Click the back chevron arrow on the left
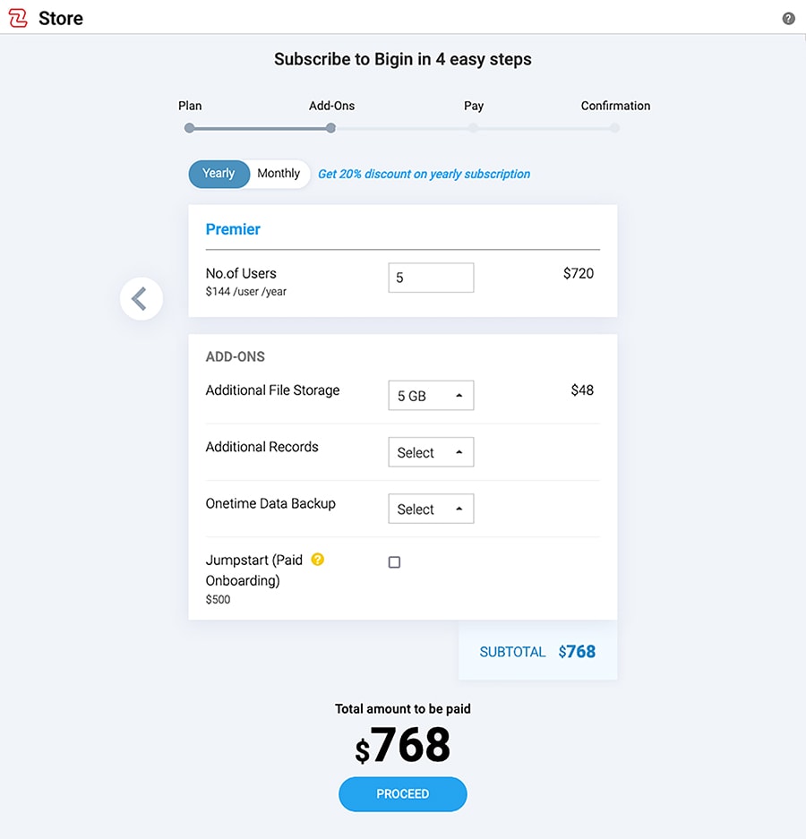806x839 pixels. tap(141, 298)
